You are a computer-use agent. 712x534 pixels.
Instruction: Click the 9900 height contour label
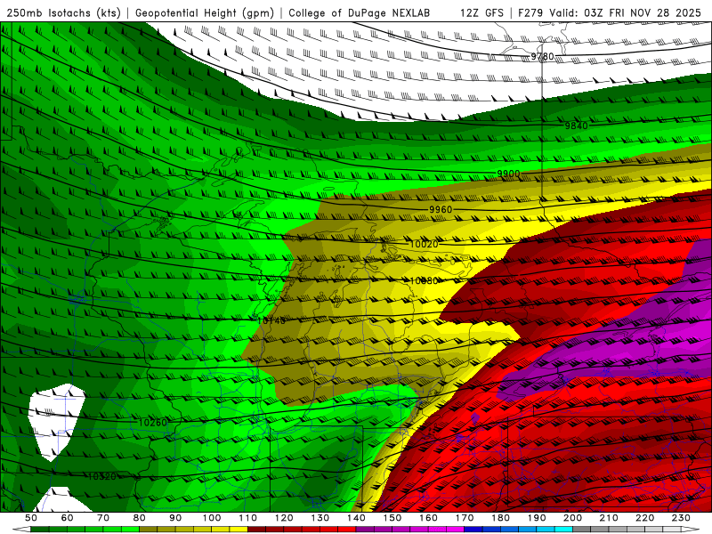tap(508, 174)
